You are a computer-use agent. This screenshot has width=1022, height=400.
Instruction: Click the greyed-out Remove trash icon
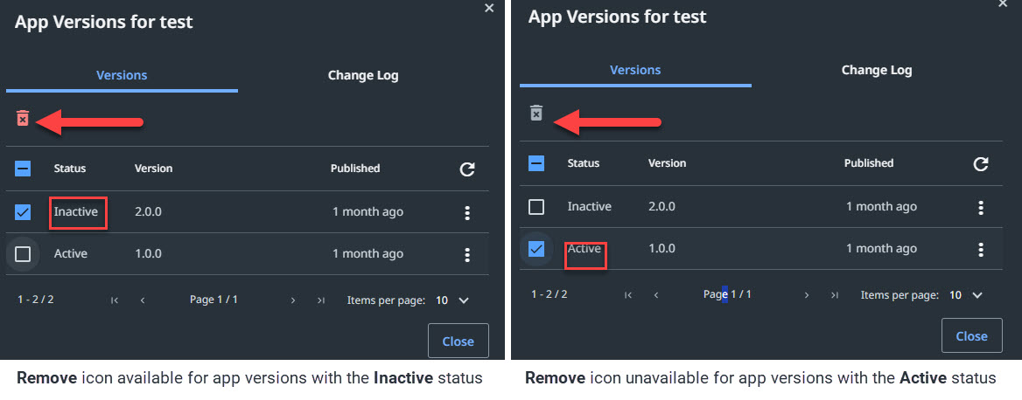[536, 114]
